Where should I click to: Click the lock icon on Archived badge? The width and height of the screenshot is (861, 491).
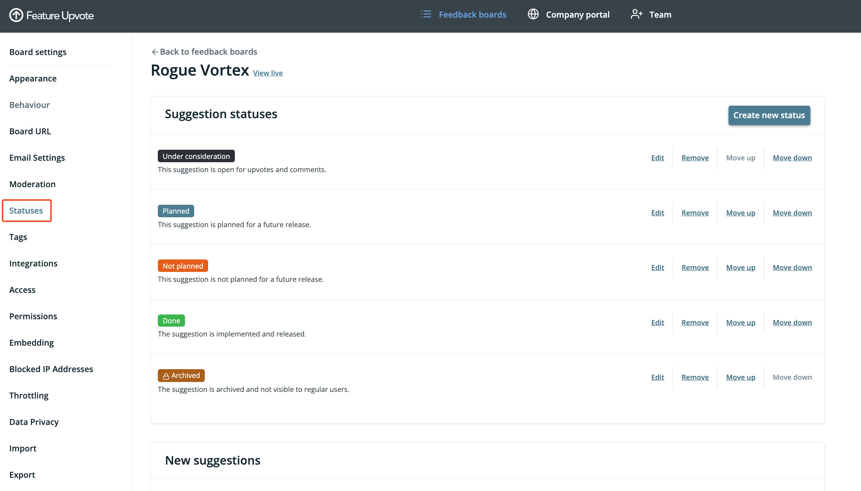[166, 376]
